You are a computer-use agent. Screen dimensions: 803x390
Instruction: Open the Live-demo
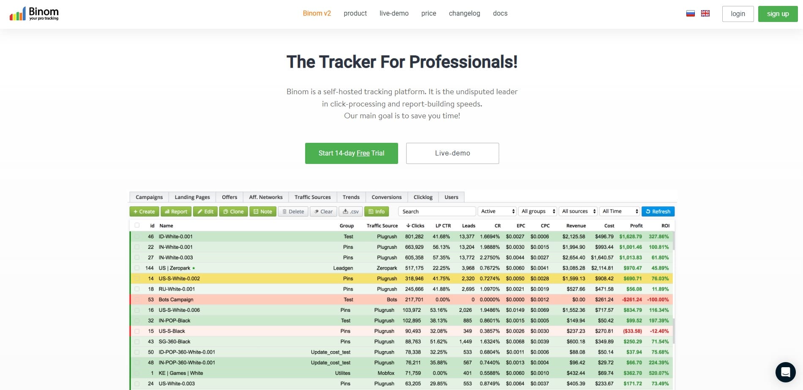click(452, 153)
